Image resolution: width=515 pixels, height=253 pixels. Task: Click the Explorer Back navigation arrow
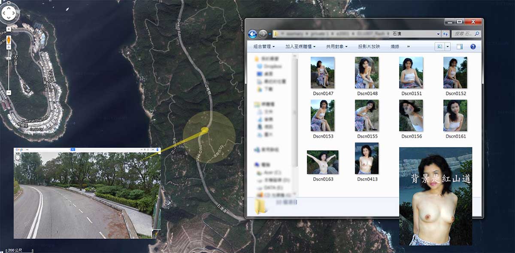pos(253,34)
